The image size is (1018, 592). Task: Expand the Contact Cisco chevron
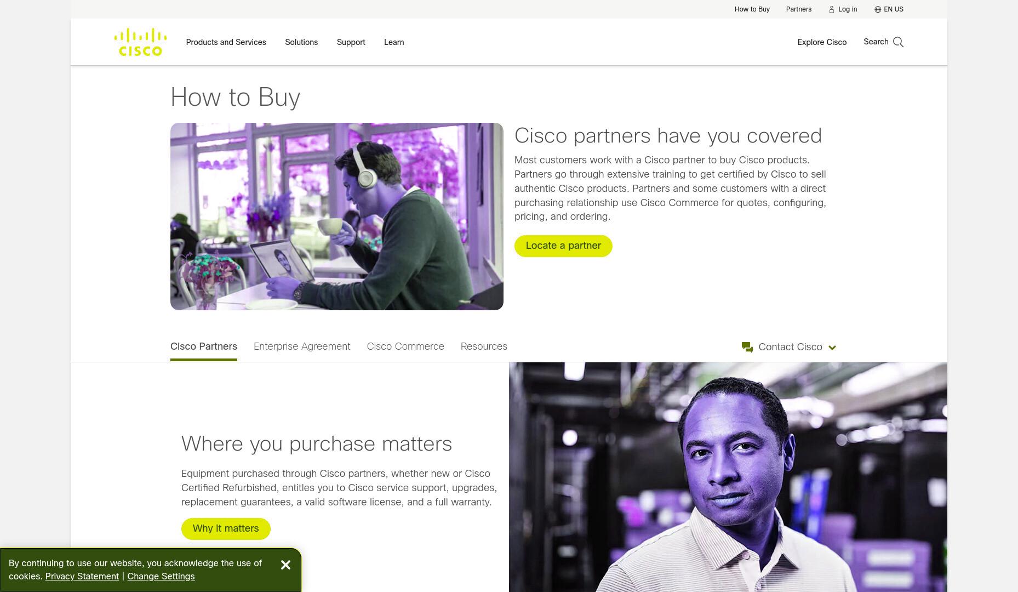click(x=832, y=348)
